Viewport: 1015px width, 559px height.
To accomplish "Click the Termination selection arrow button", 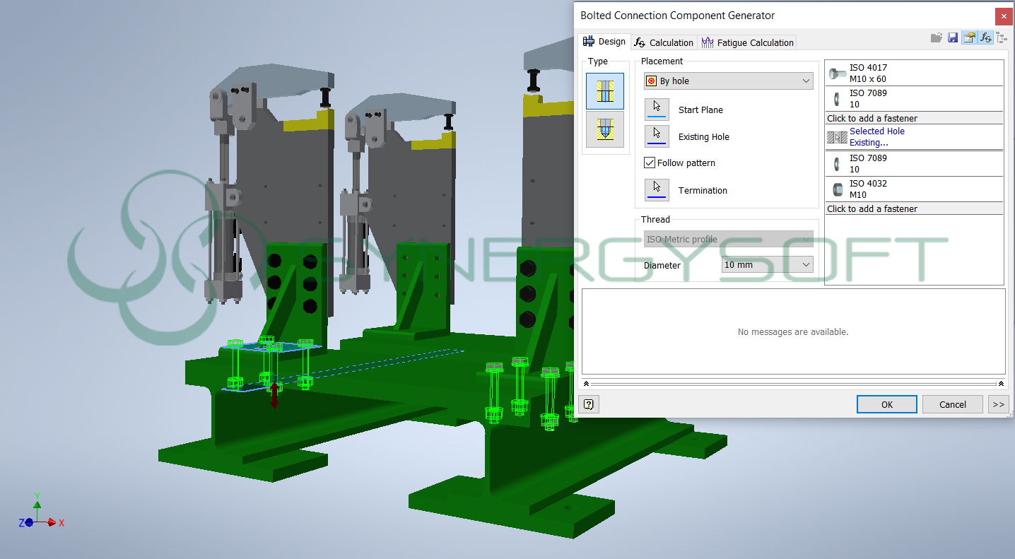I will 657,190.
